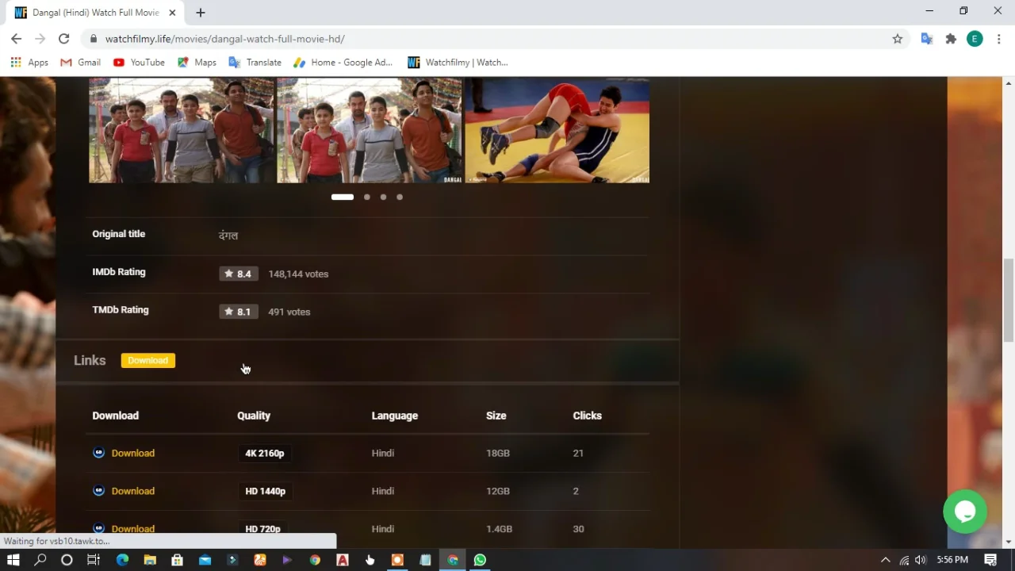Click the IMDb 8.4 rating badge
This screenshot has height=571, width=1015.
(x=238, y=274)
